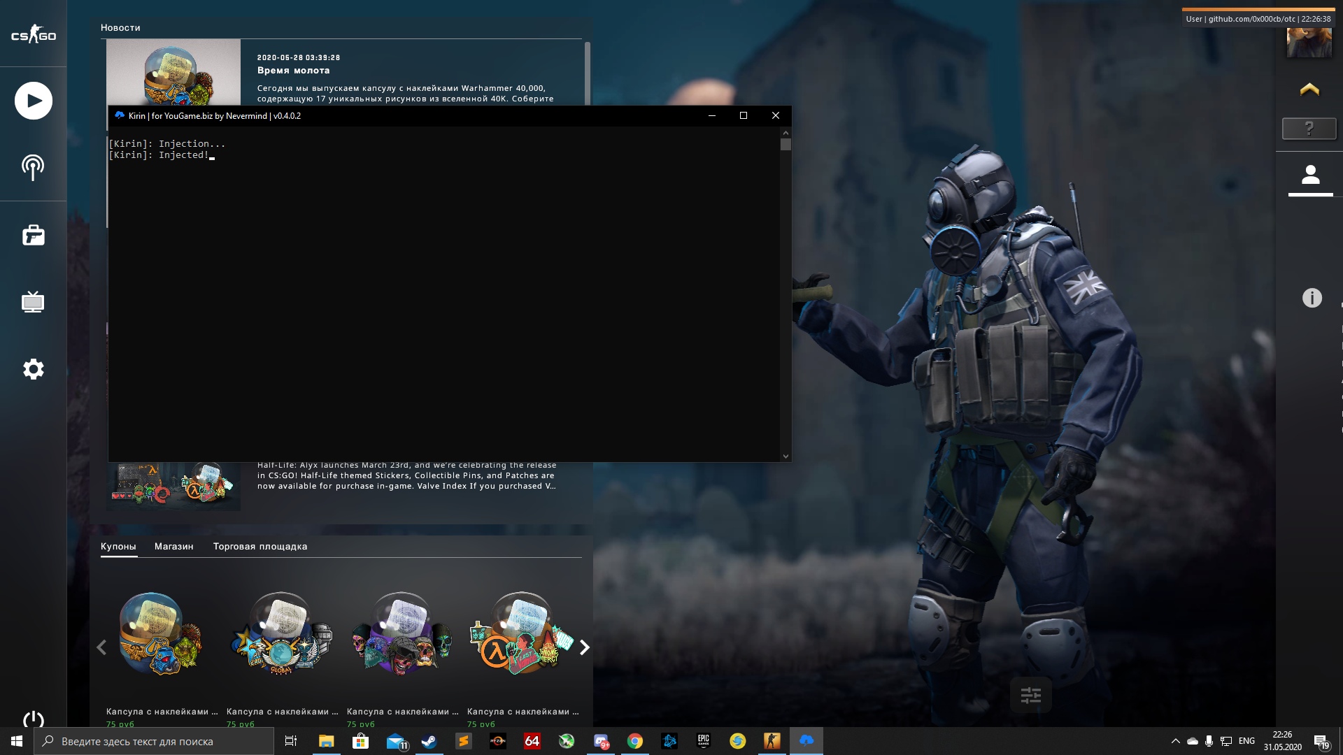
Task: Open the Время молота news headline
Action: [294, 71]
